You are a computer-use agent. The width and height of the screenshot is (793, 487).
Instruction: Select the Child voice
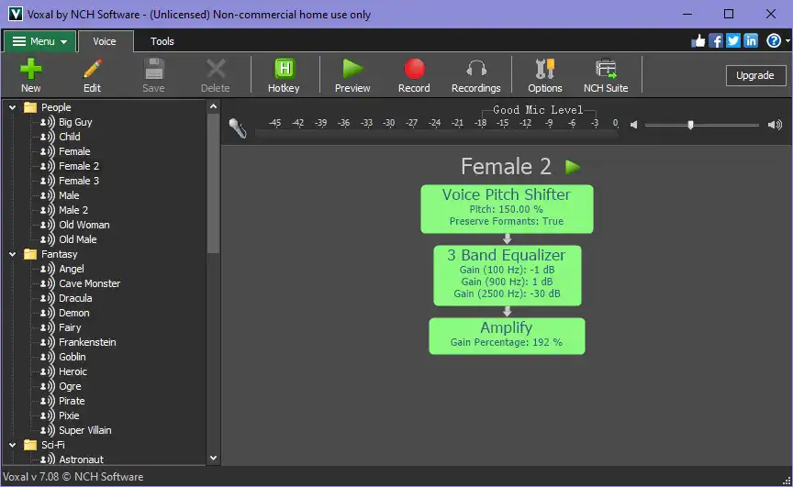coord(69,137)
